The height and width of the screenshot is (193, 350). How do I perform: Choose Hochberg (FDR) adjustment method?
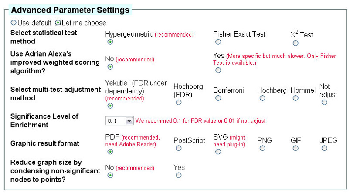click(x=179, y=103)
